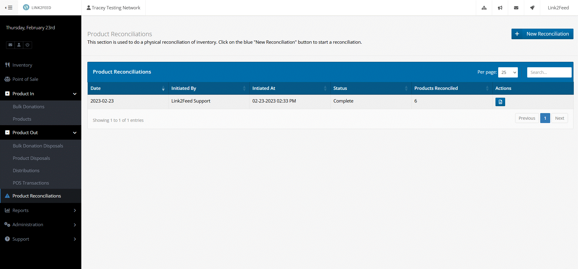Viewport: 578px width, 269px height.
Task: Focus the Search input field
Action: pos(549,72)
